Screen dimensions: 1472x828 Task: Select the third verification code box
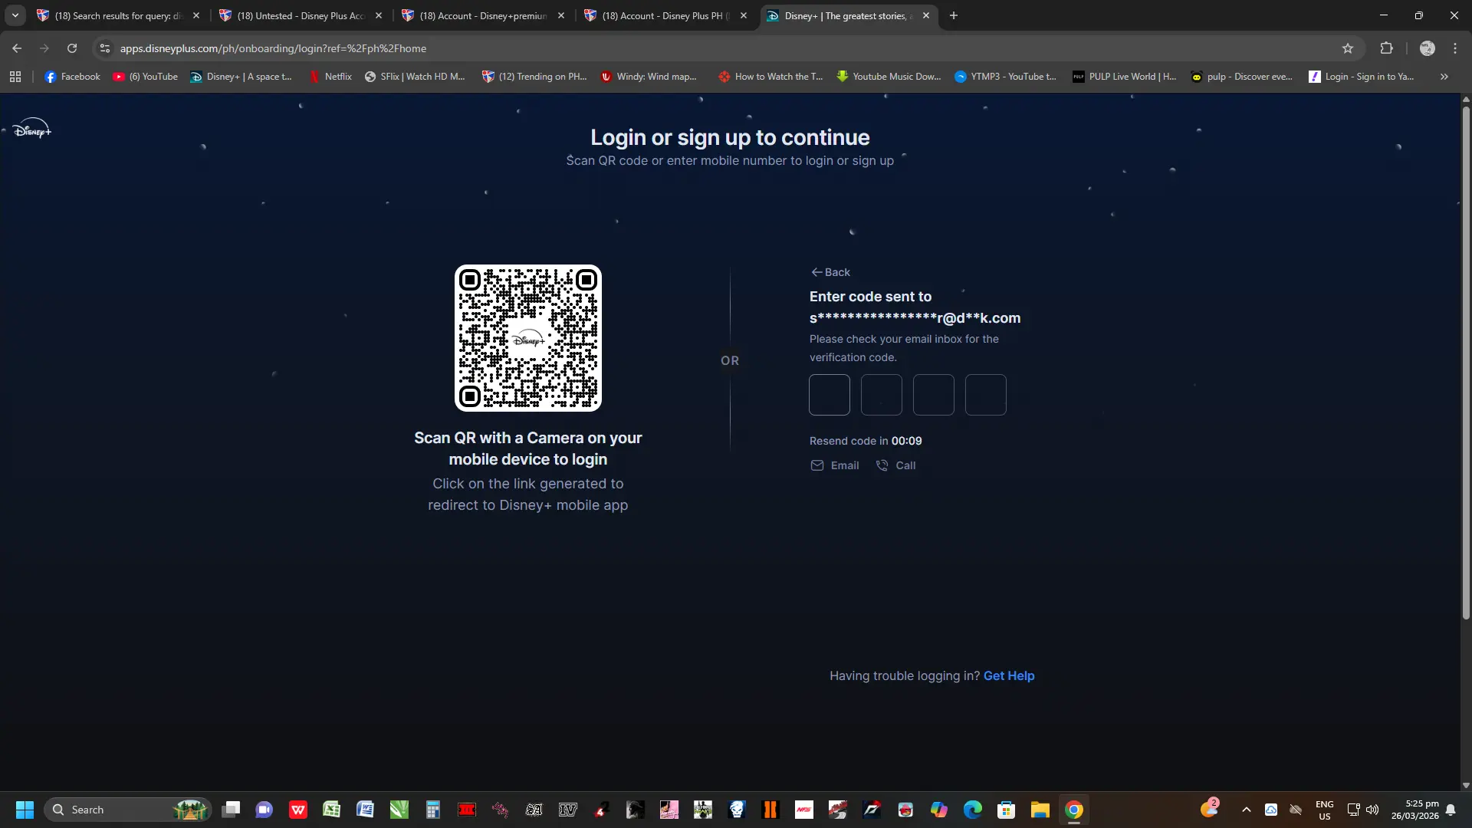click(934, 395)
